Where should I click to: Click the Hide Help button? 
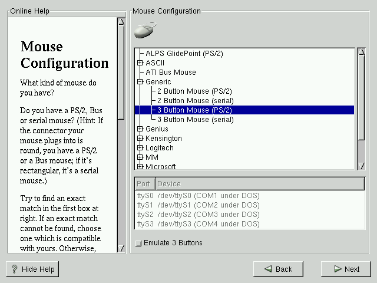pos(33,269)
